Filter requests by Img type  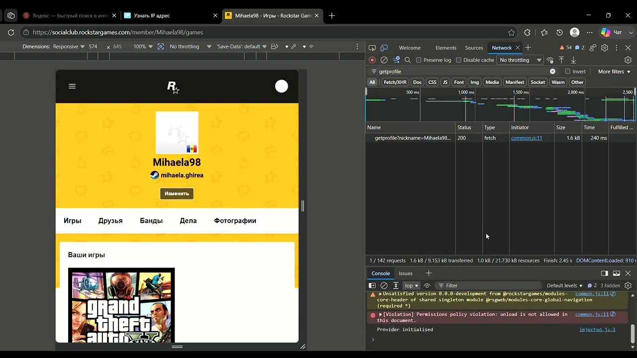(475, 82)
